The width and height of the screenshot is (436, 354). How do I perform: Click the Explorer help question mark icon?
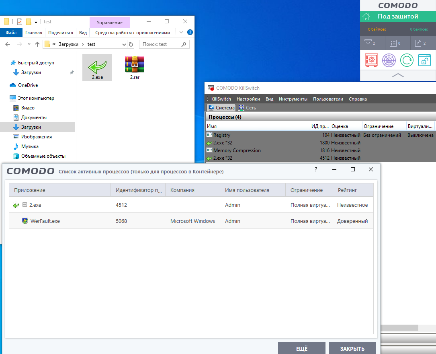190,32
